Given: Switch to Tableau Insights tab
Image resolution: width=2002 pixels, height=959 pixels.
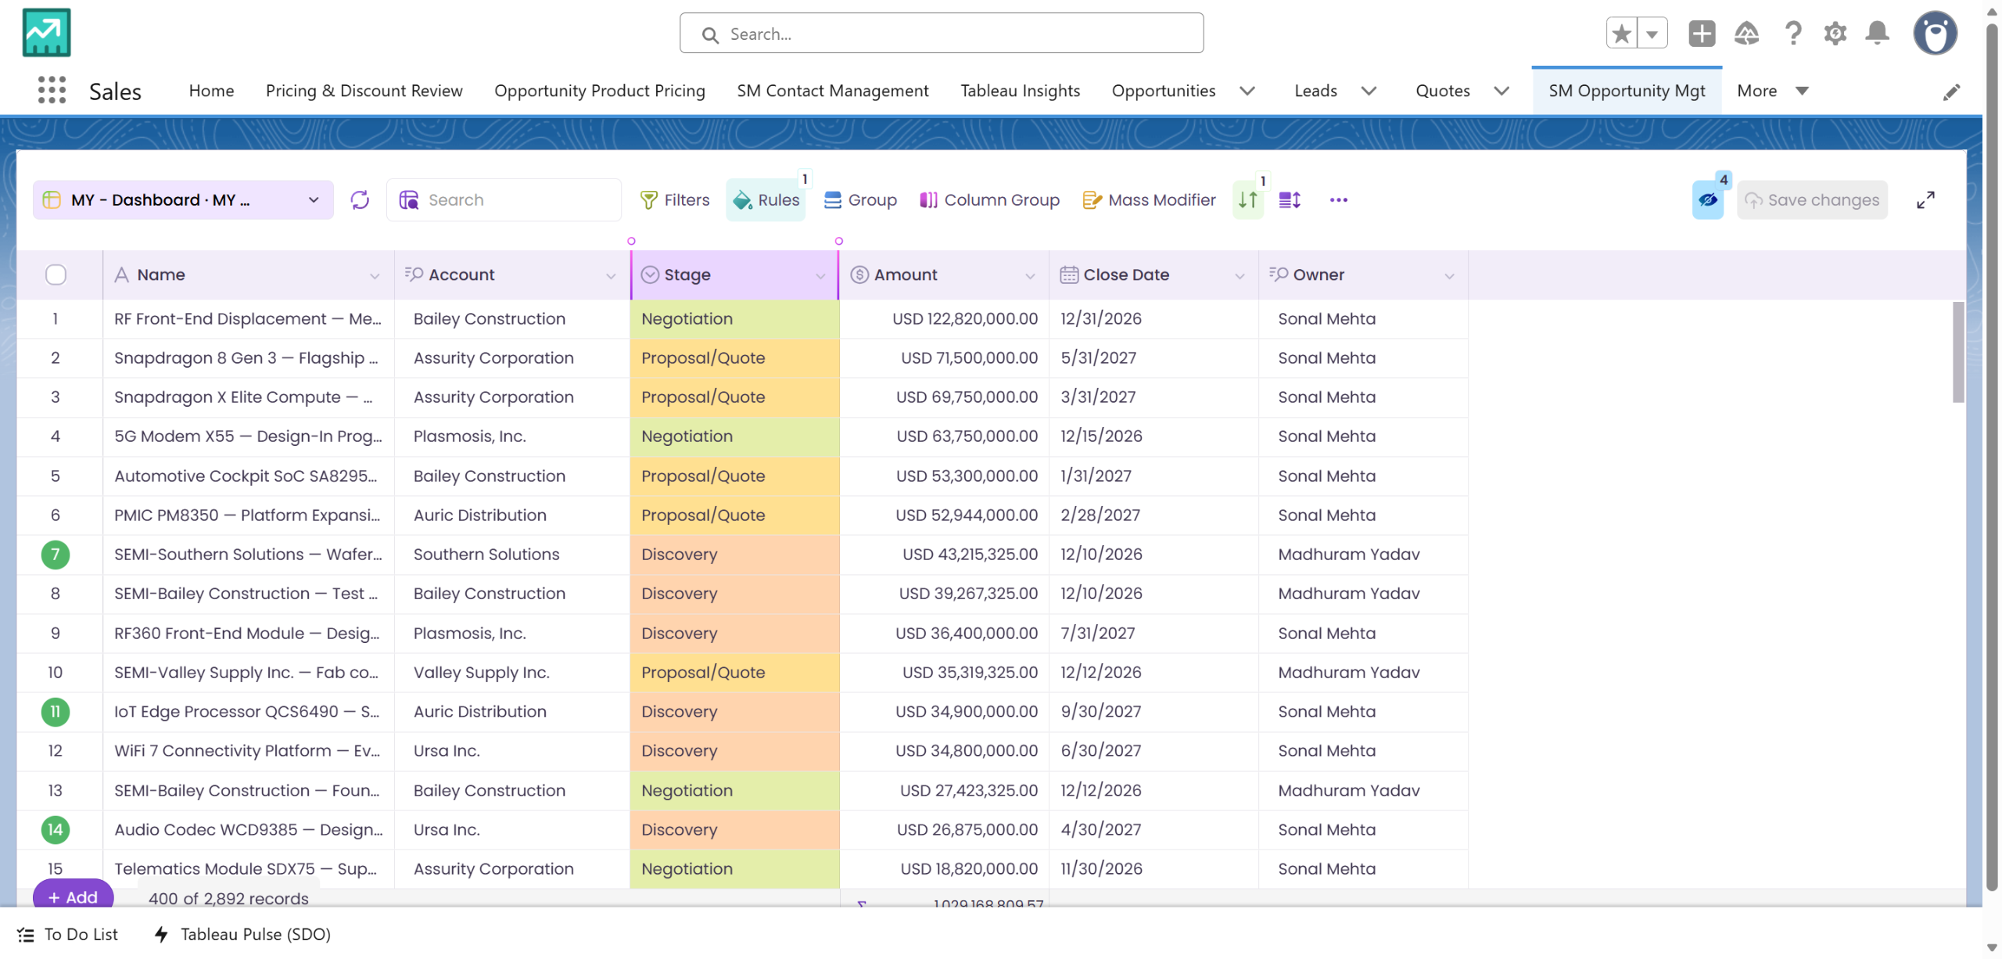Looking at the screenshot, I should click(1020, 91).
